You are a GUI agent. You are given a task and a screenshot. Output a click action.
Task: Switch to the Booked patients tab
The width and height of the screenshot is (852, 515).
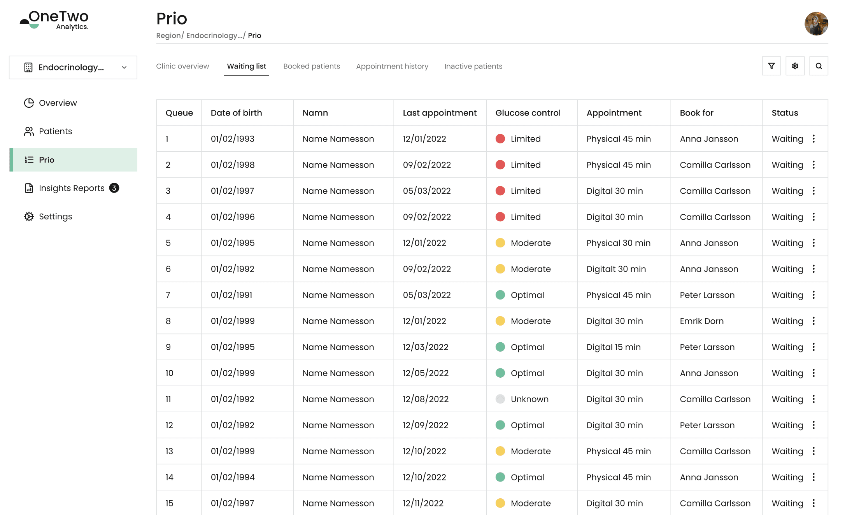pyautogui.click(x=312, y=66)
